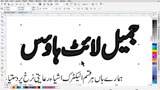This screenshot has width=160, height=90.
Task: Open the Transformations docker tab
Action: point(159,33)
